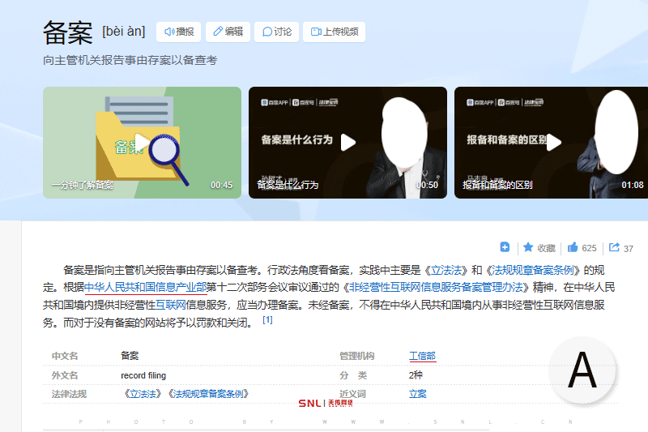Open the 报备和备案的区别 video thumbnail
This screenshot has height=432, width=648.
click(553, 143)
